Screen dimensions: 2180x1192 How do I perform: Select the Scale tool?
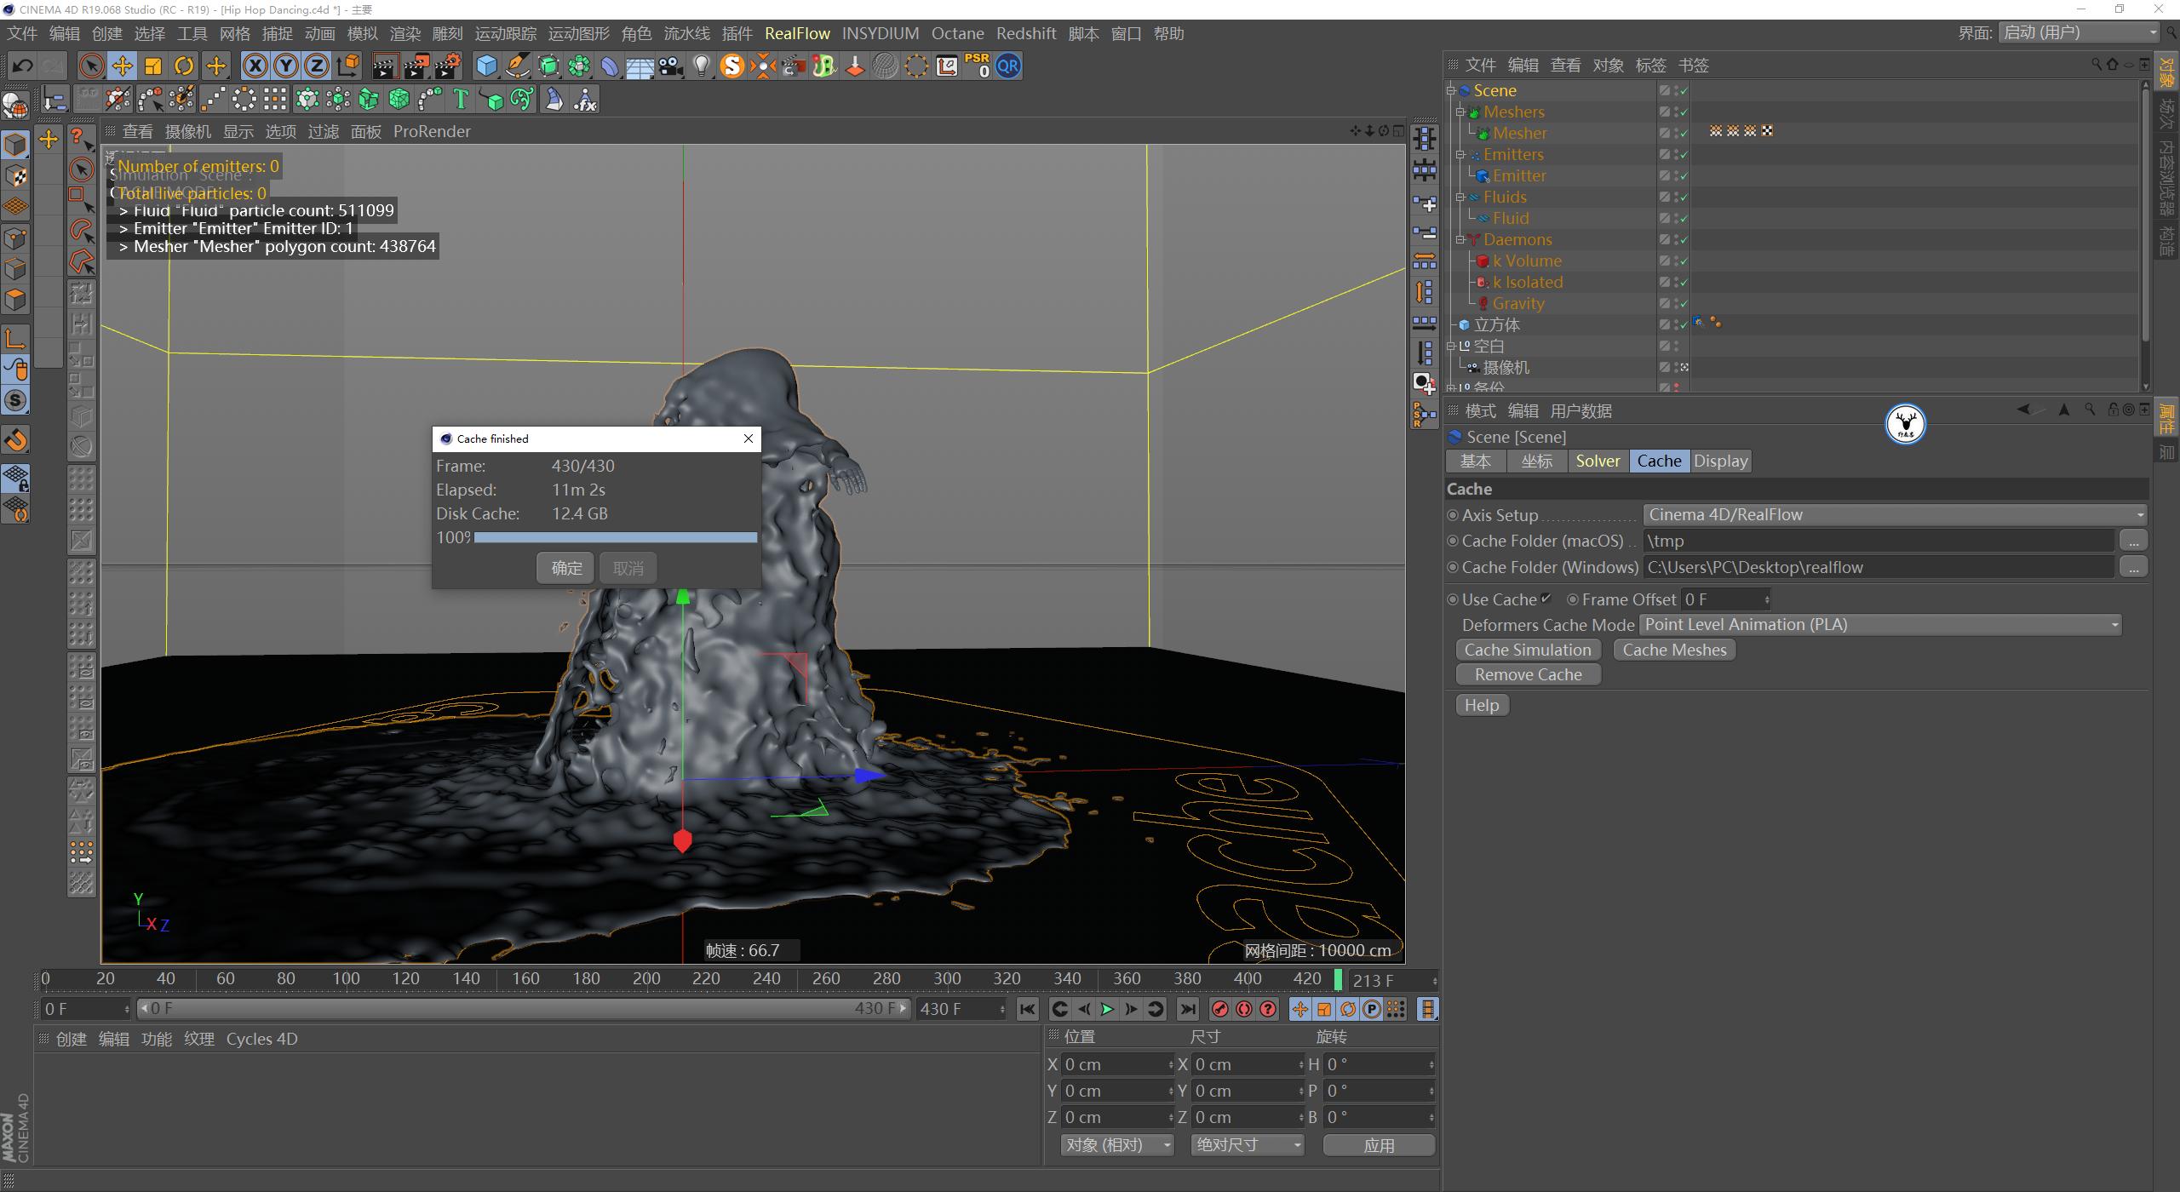(153, 66)
